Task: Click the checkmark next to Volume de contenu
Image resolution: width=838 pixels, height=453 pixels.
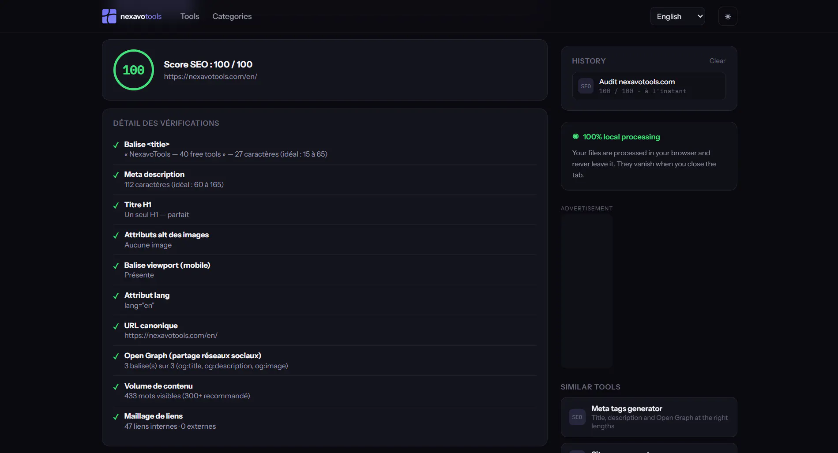Action: (x=116, y=386)
